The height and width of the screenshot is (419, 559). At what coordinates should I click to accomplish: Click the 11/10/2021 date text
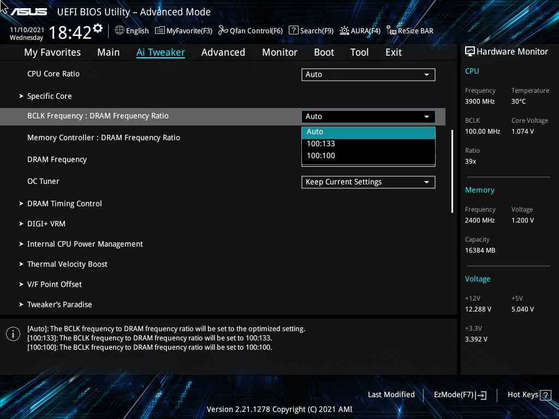(27, 30)
